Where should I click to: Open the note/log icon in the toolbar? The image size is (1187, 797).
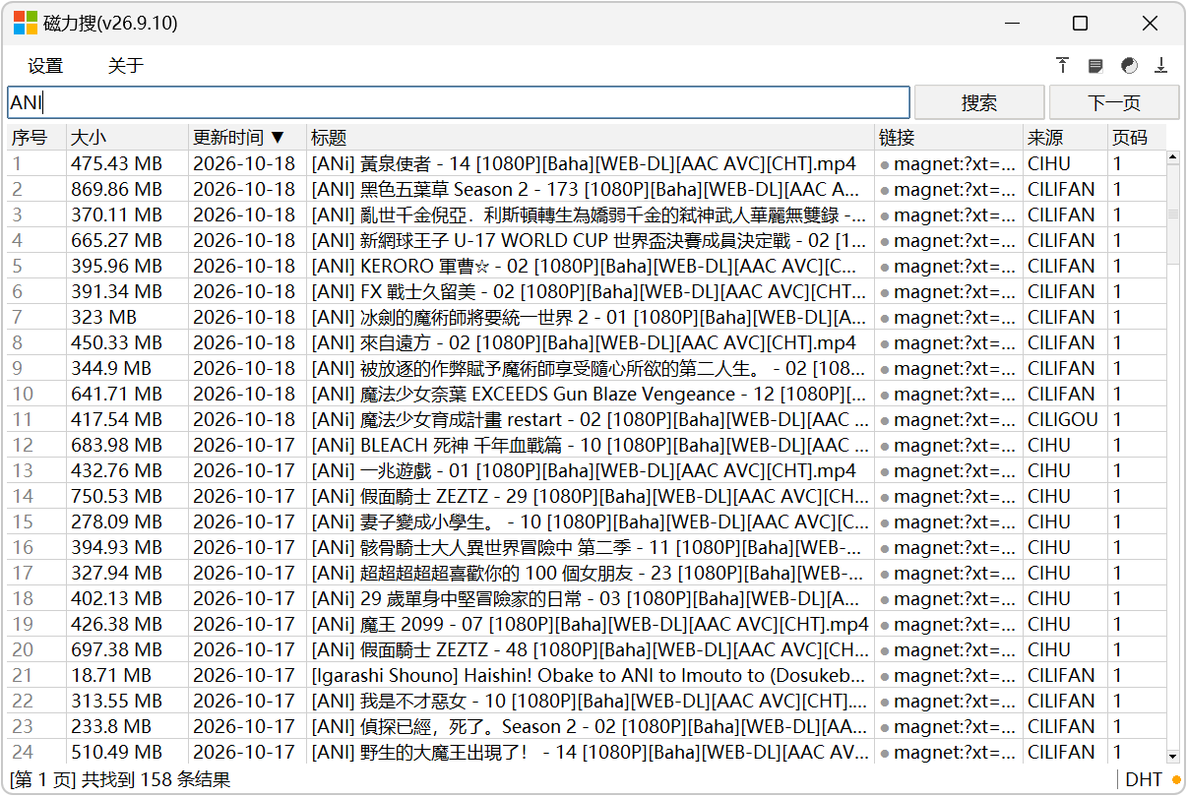point(1095,66)
